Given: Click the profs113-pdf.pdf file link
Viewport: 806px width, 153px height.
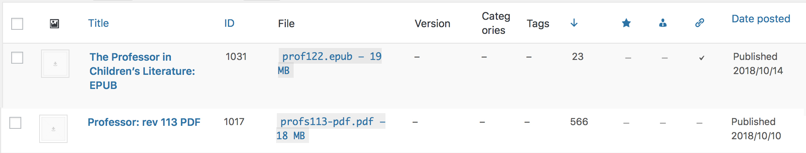Looking at the screenshot, I should 327,122.
